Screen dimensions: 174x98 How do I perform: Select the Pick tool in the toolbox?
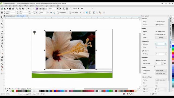(x=2, y=17)
